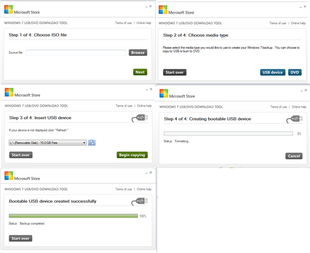Cancel the bootable USB creation
310x253 pixels.
294,156
